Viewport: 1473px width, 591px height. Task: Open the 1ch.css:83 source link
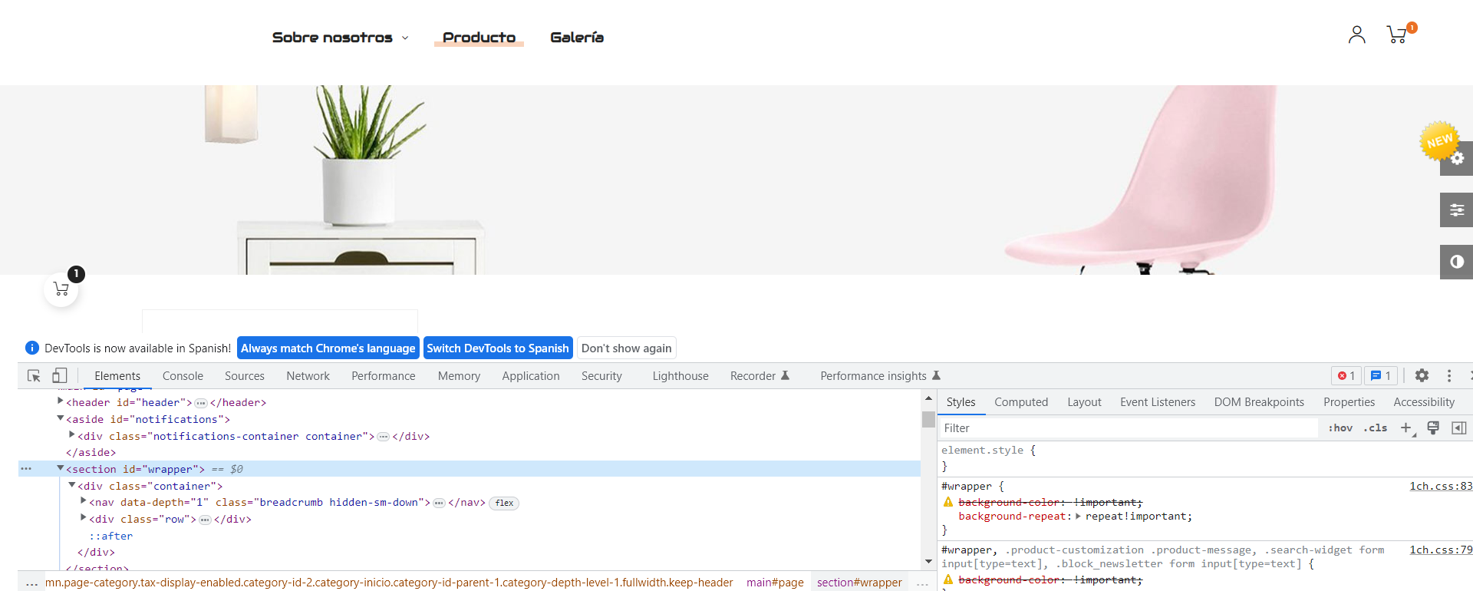pos(1440,486)
